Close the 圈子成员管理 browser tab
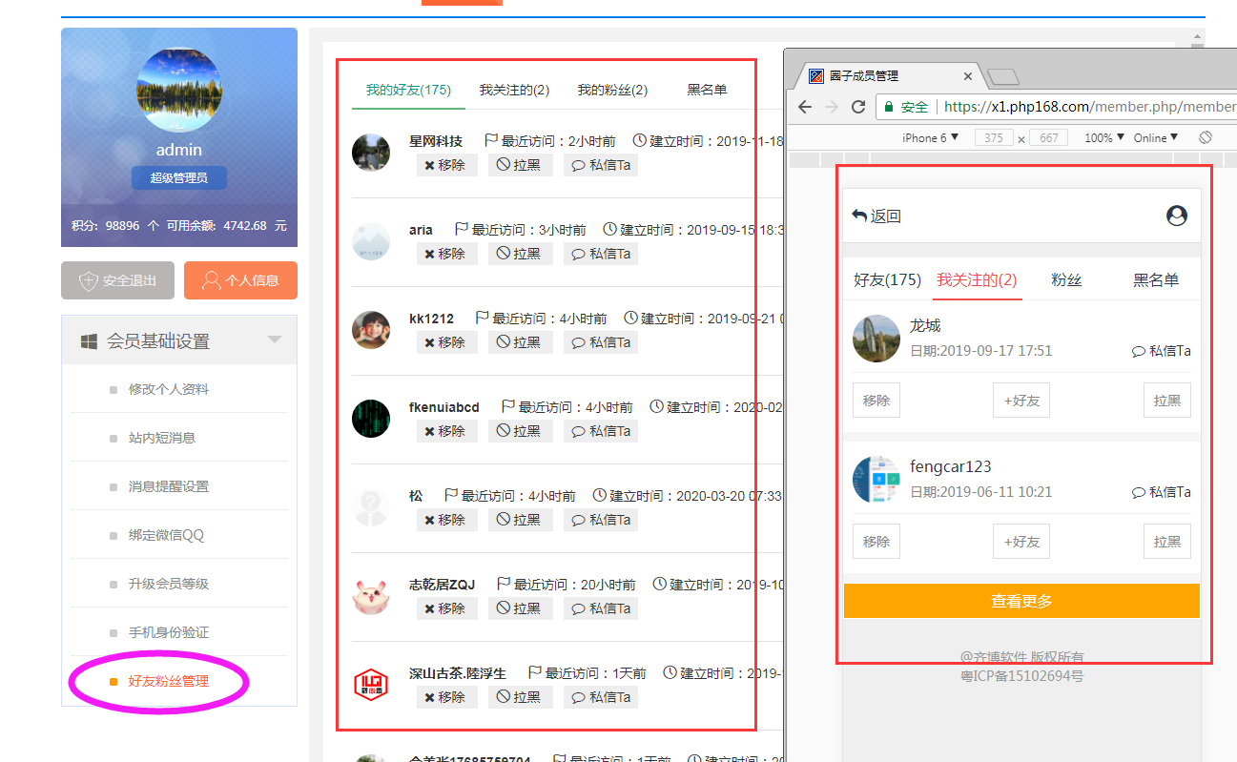This screenshot has height=762, width=1237. (968, 76)
